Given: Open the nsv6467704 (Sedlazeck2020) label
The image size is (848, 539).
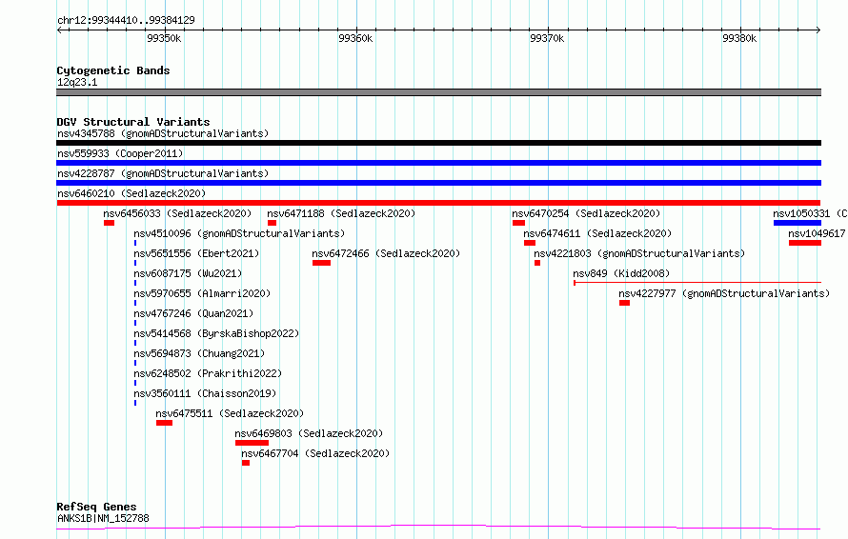Looking at the screenshot, I should pos(315,453).
